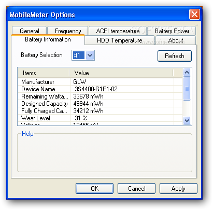Click the 34212 mWh value
The image size is (213, 210).
[x=88, y=111]
